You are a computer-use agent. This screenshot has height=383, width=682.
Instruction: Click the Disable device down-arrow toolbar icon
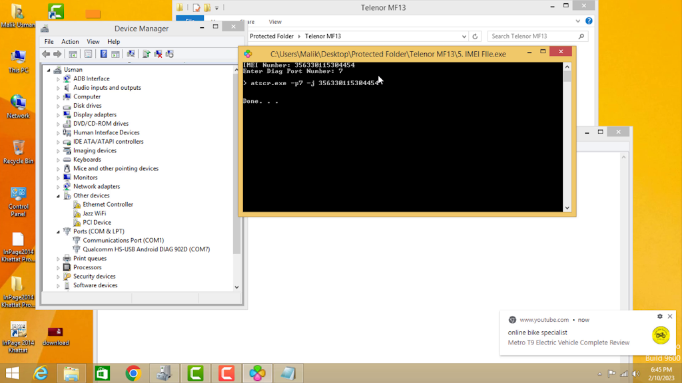(x=170, y=54)
